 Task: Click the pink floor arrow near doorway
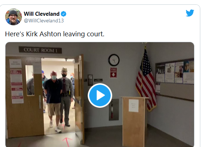click(67, 142)
